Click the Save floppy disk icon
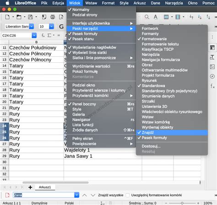 (x=30, y=17)
